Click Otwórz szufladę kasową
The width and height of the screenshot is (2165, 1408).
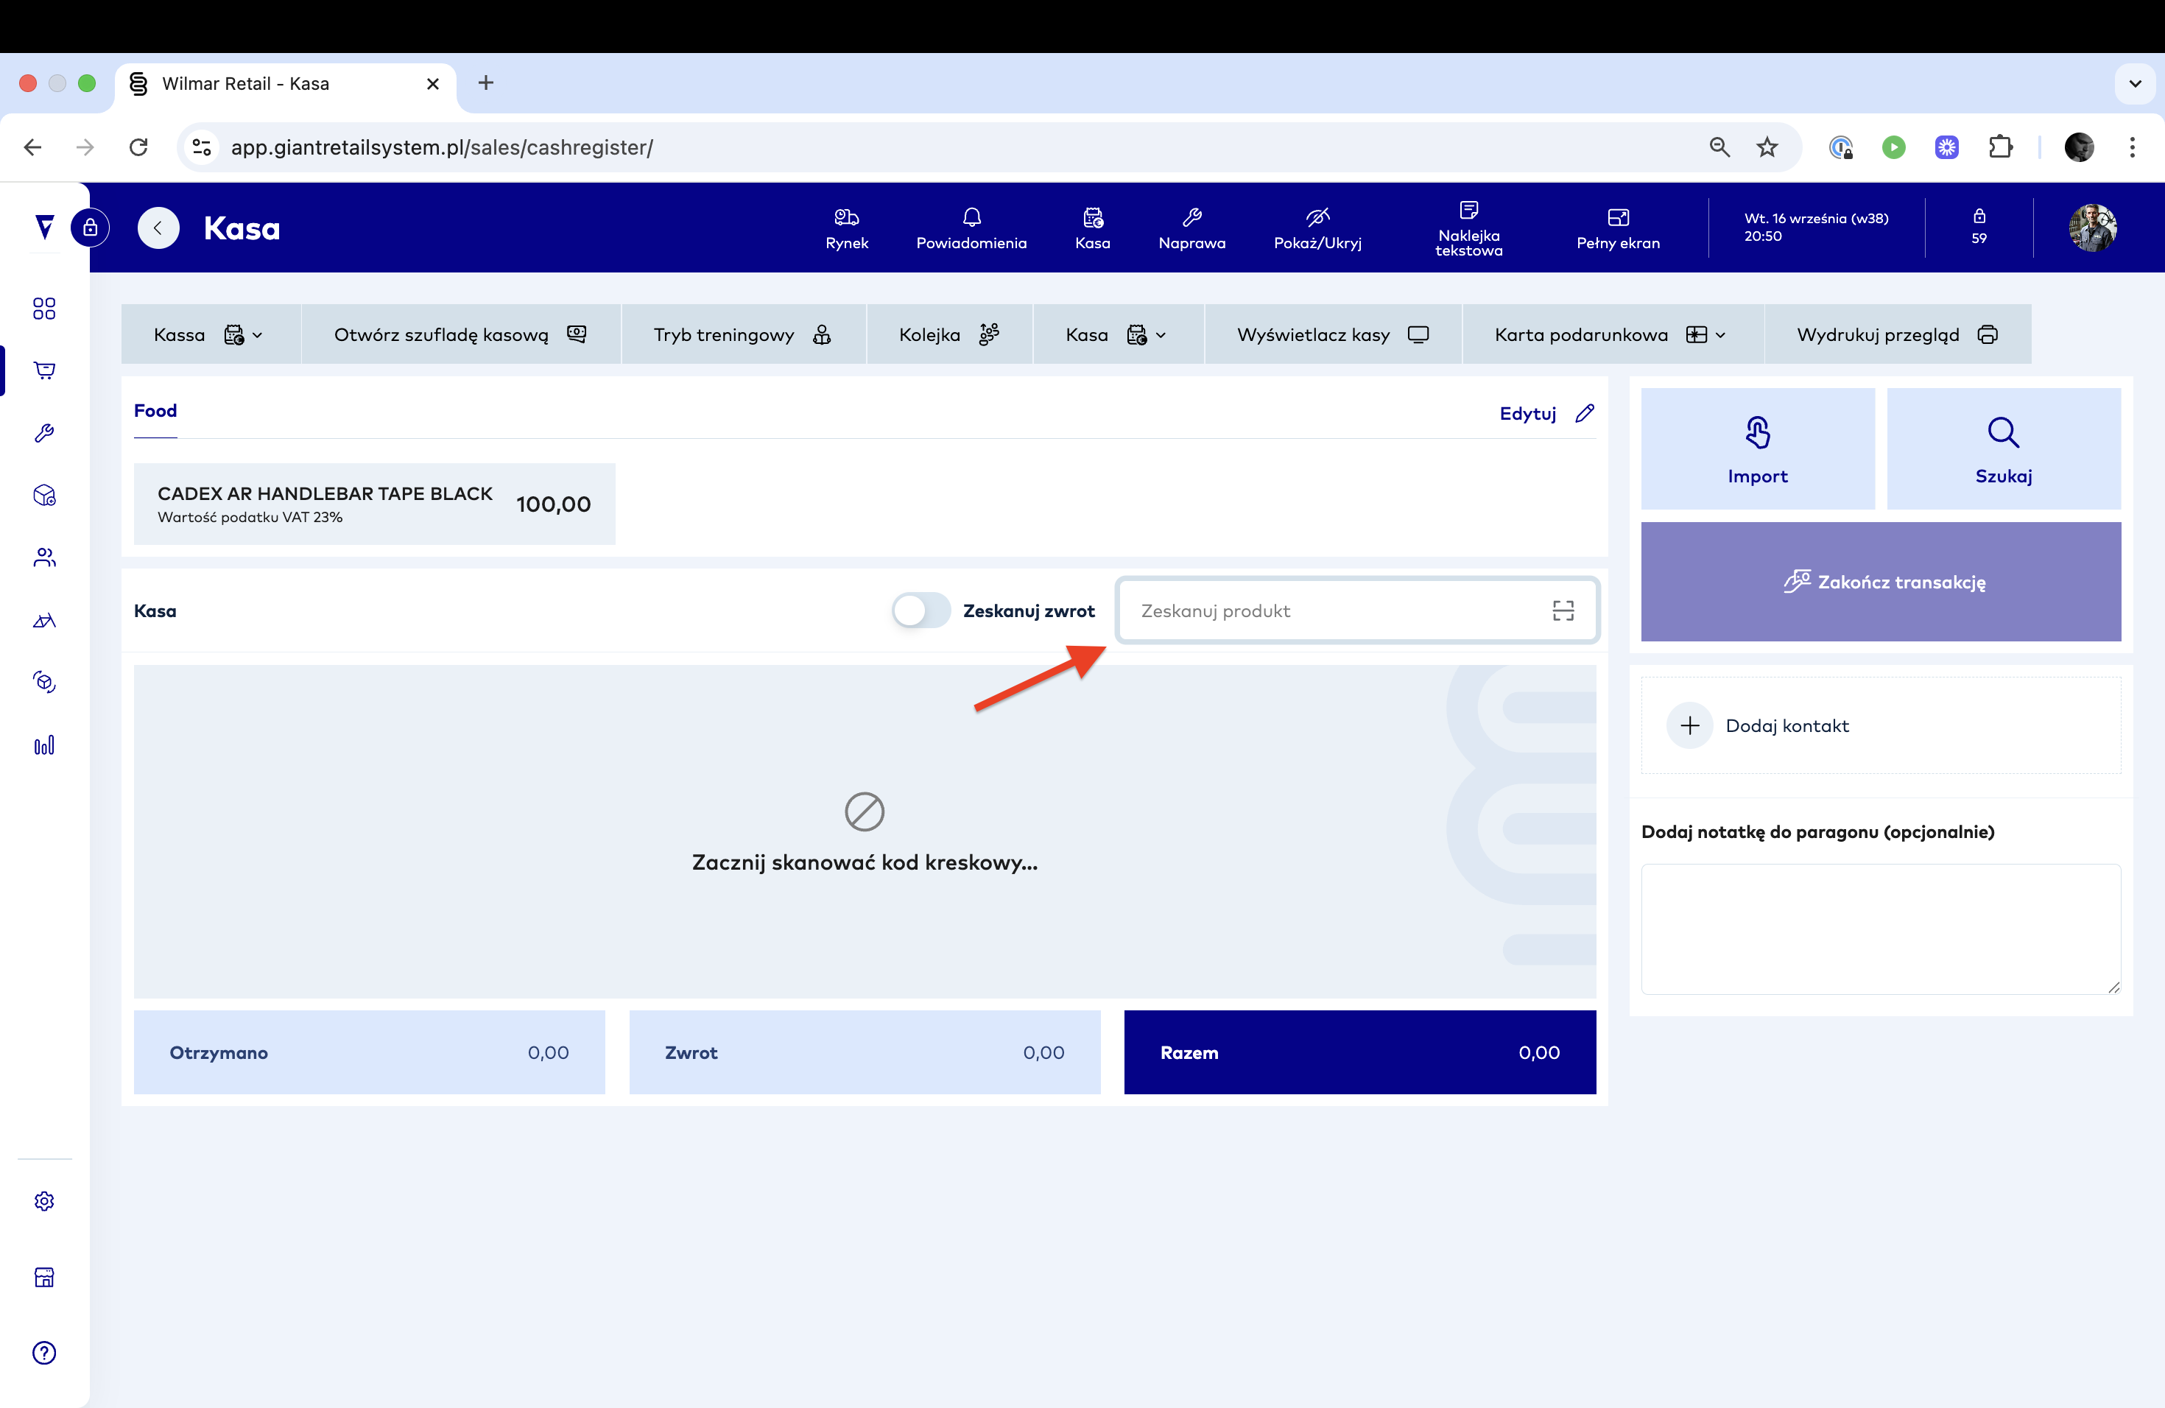tap(460, 334)
